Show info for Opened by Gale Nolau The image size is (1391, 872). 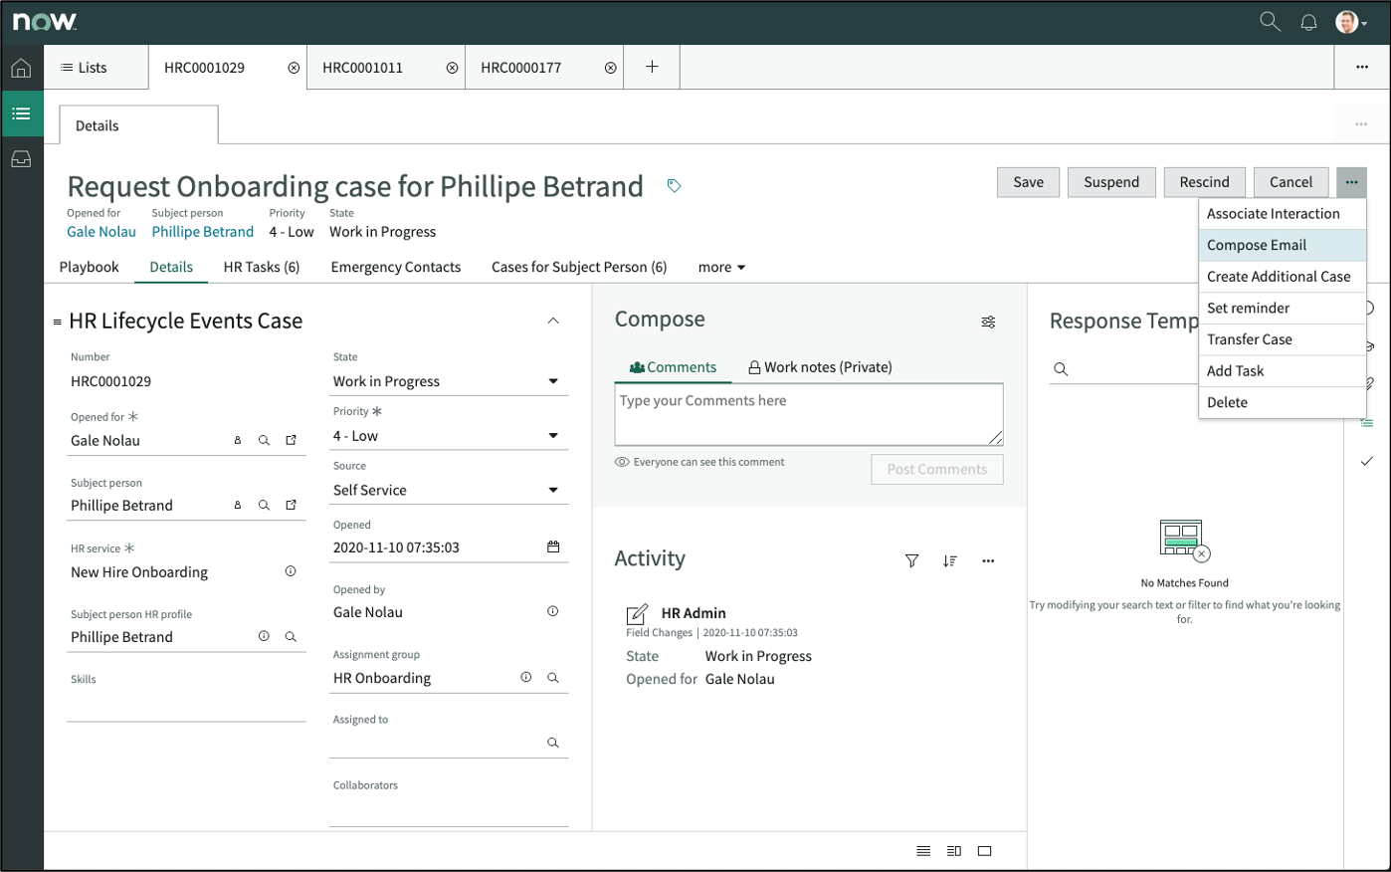pyautogui.click(x=553, y=611)
